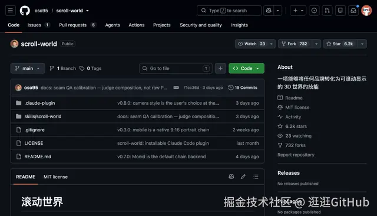Open commit message for README.md v0.7.0
The image size is (377, 216).
click(161, 157)
